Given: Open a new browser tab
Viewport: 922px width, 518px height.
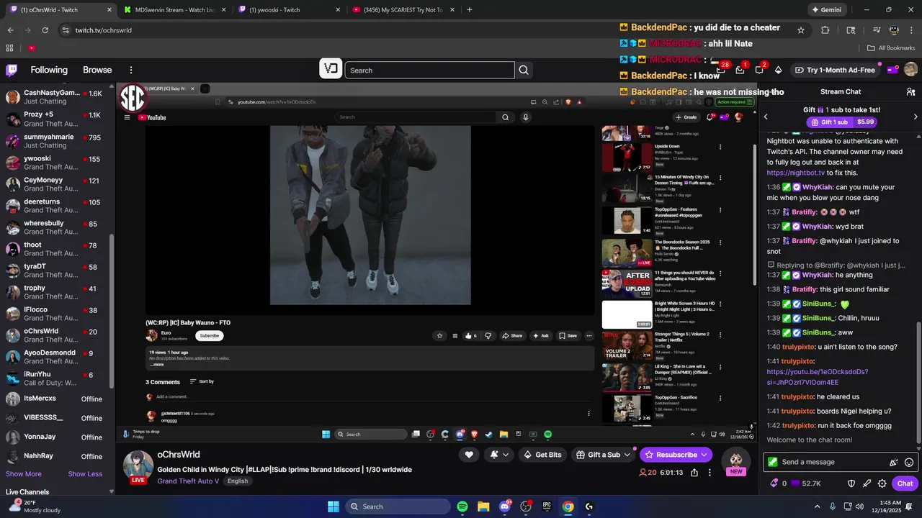Looking at the screenshot, I should [x=470, y=10].
